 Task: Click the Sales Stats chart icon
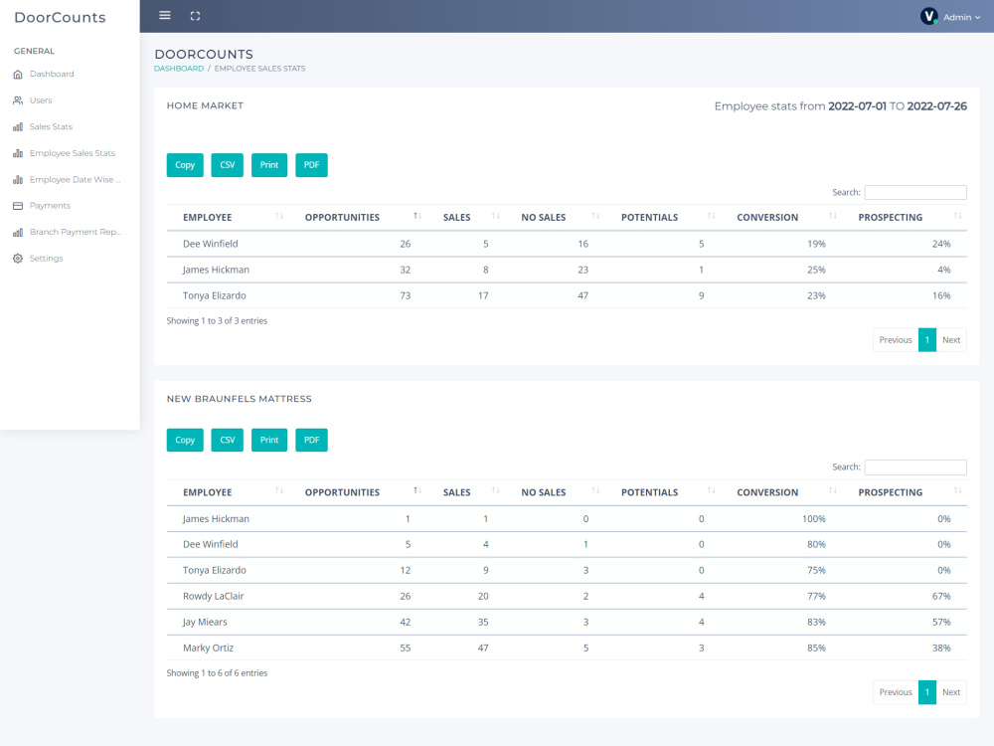click(x=18, y=127)
